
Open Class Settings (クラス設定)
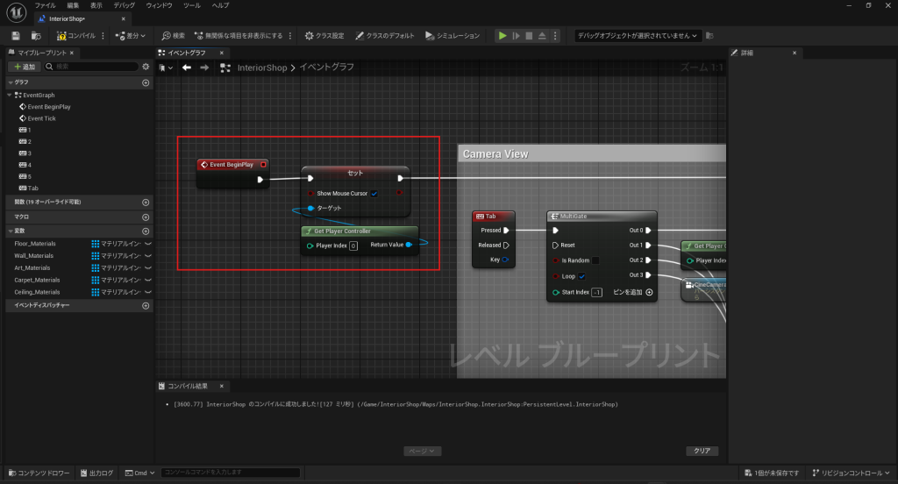pos(324,36)
